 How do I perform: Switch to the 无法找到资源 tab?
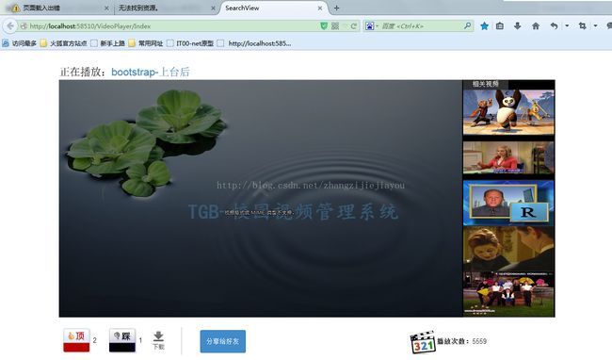click(x=166, y=8)
